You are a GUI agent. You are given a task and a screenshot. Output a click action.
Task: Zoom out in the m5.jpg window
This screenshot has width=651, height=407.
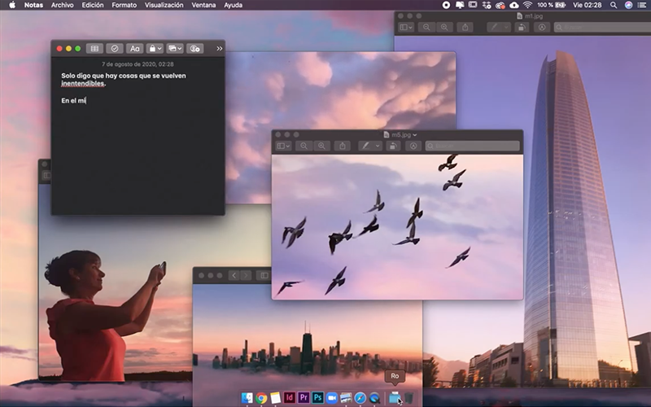coord(304,146)
